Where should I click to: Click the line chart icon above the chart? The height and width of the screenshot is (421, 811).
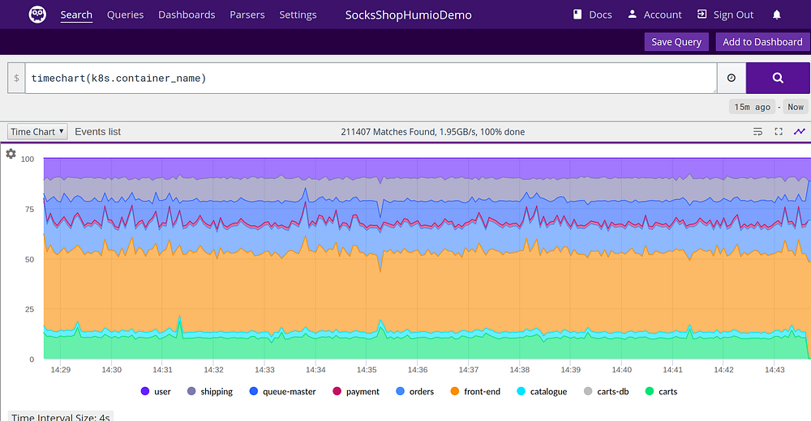[x=800, y=131]
